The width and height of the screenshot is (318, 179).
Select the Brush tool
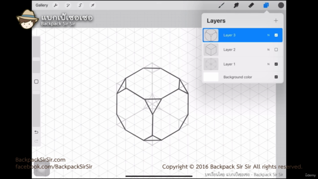pos(221,5)
